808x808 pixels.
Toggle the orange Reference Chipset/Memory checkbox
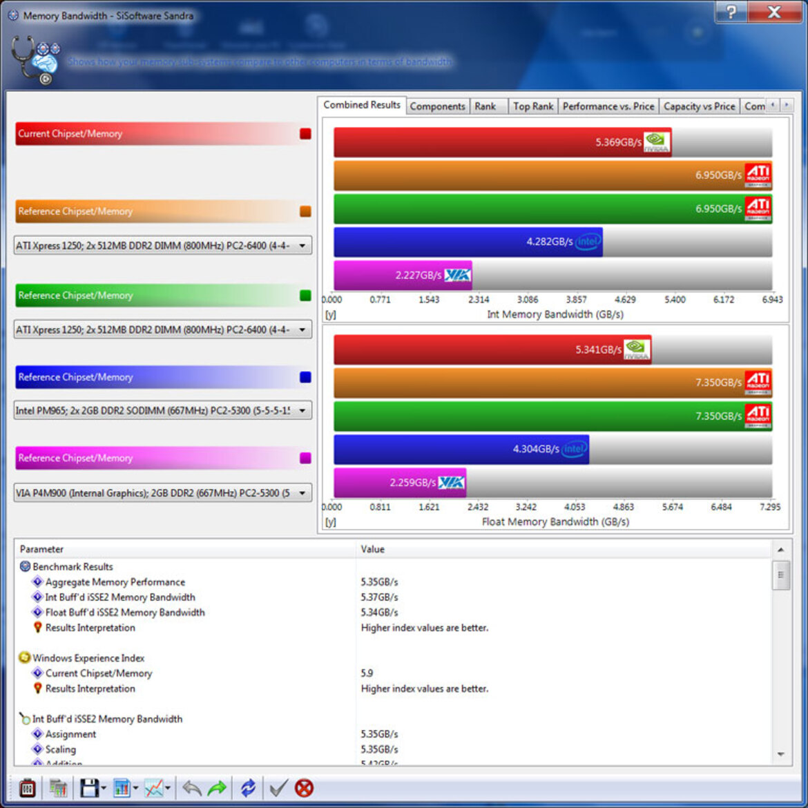[x=305, y=211]
